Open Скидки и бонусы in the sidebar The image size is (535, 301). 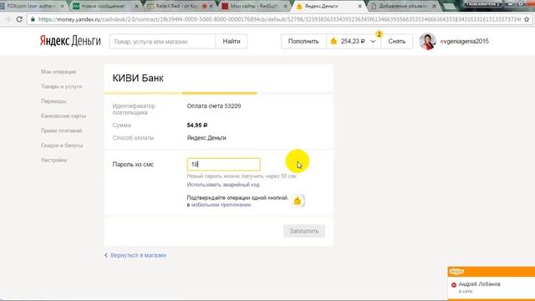point(62,145)
